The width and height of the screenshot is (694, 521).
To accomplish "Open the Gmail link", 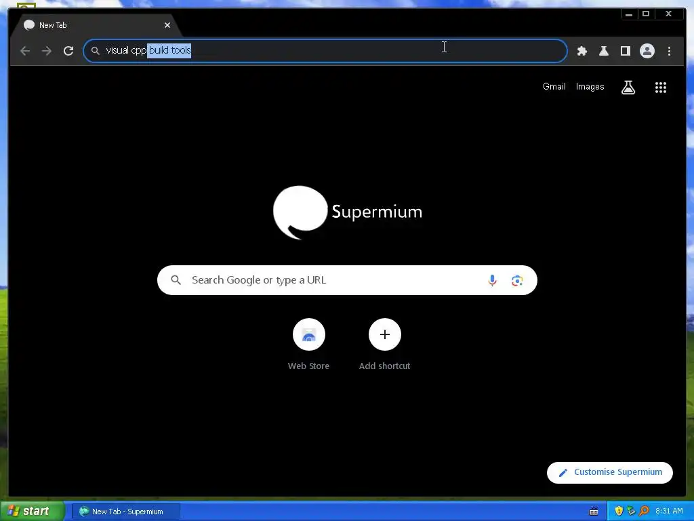I will (554, 86).
